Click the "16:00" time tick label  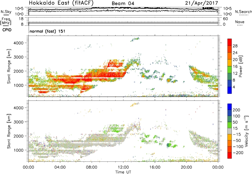point(155,167)
